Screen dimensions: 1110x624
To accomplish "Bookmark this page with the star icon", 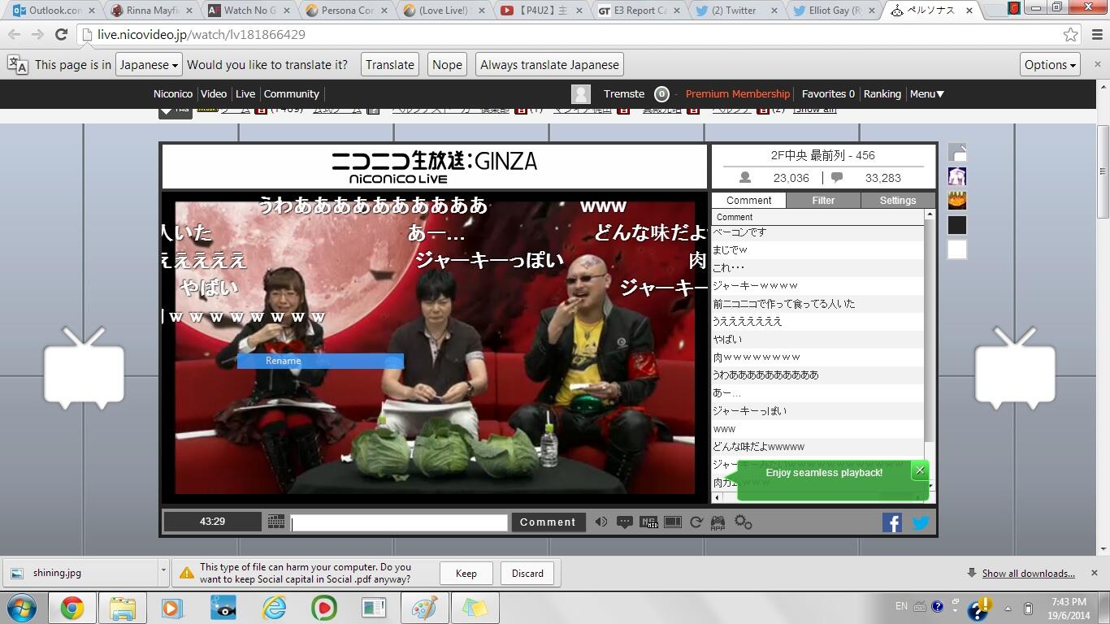I will (1071, 35).
